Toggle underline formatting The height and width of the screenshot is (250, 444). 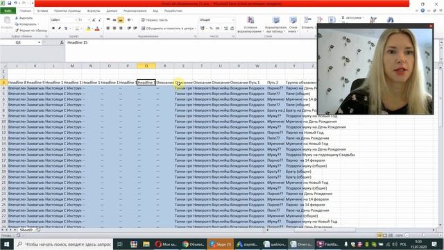coord(66,28)
